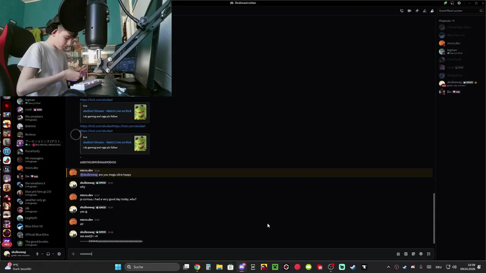Toggle the member list panel icon

pyautogui.click(x=432, y=11)
